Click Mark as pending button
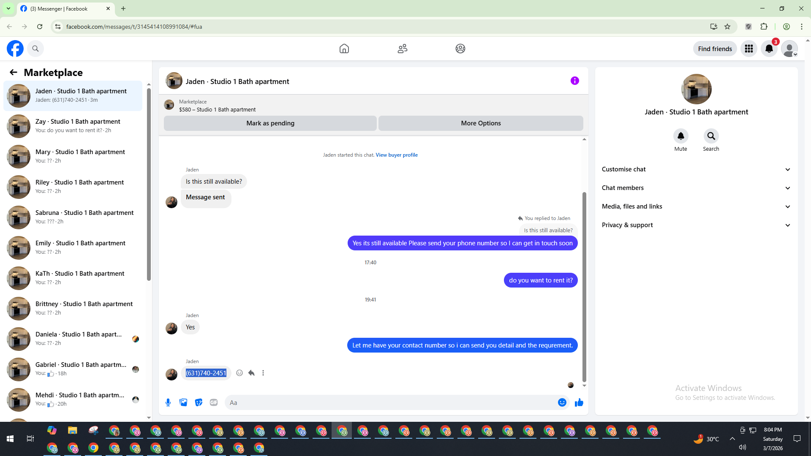This screenshot has width=811, height=456. pyautogui.click(x=270, y=123)
